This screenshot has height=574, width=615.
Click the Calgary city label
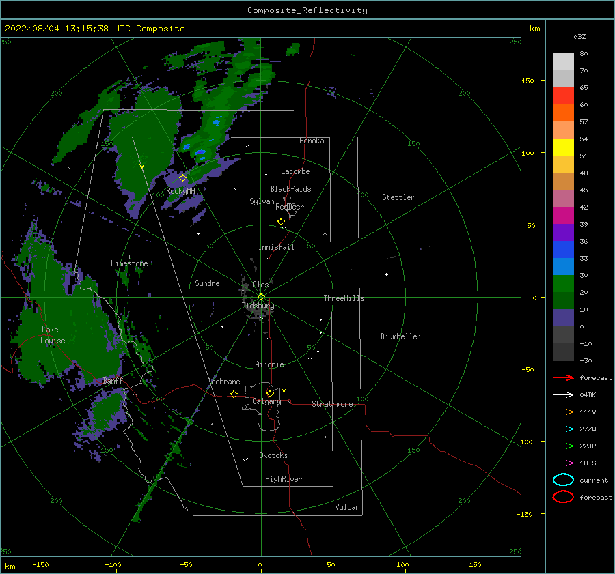(x=266, y=401)
